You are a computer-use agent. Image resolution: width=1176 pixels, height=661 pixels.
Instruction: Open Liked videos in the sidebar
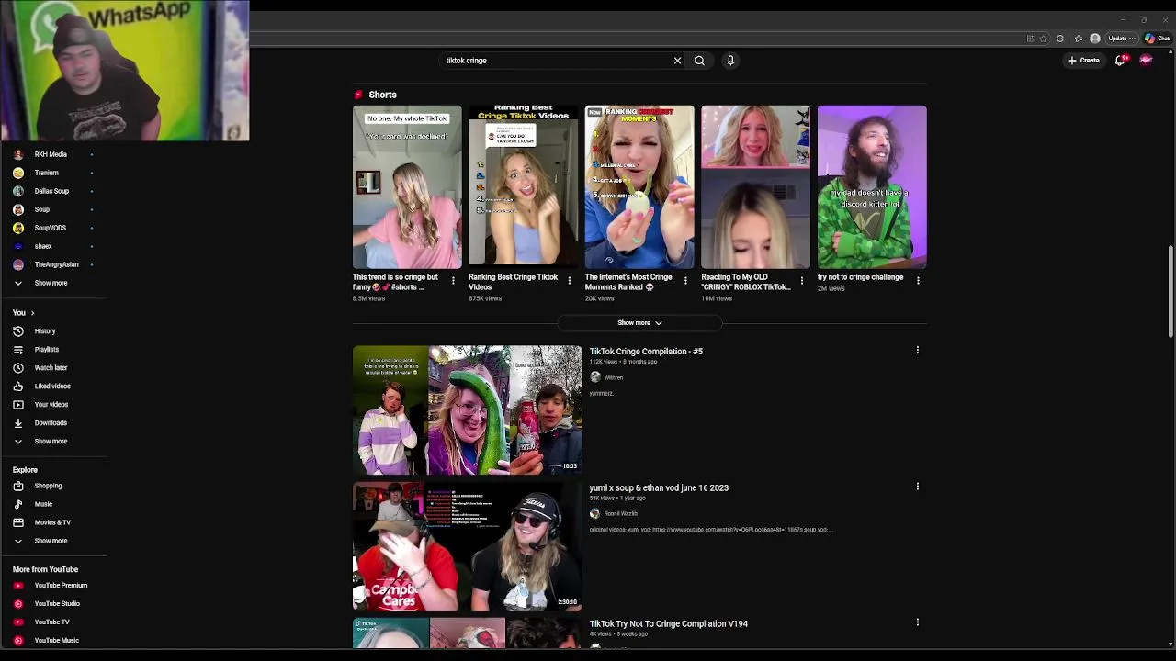click(x=53, y=387)
